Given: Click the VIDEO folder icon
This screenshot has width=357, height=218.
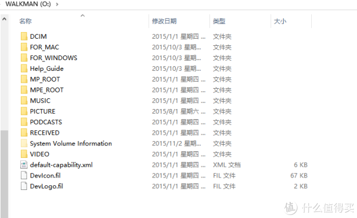Looking at the screenshot, I should pyautogui.click(x=24, y=154).
